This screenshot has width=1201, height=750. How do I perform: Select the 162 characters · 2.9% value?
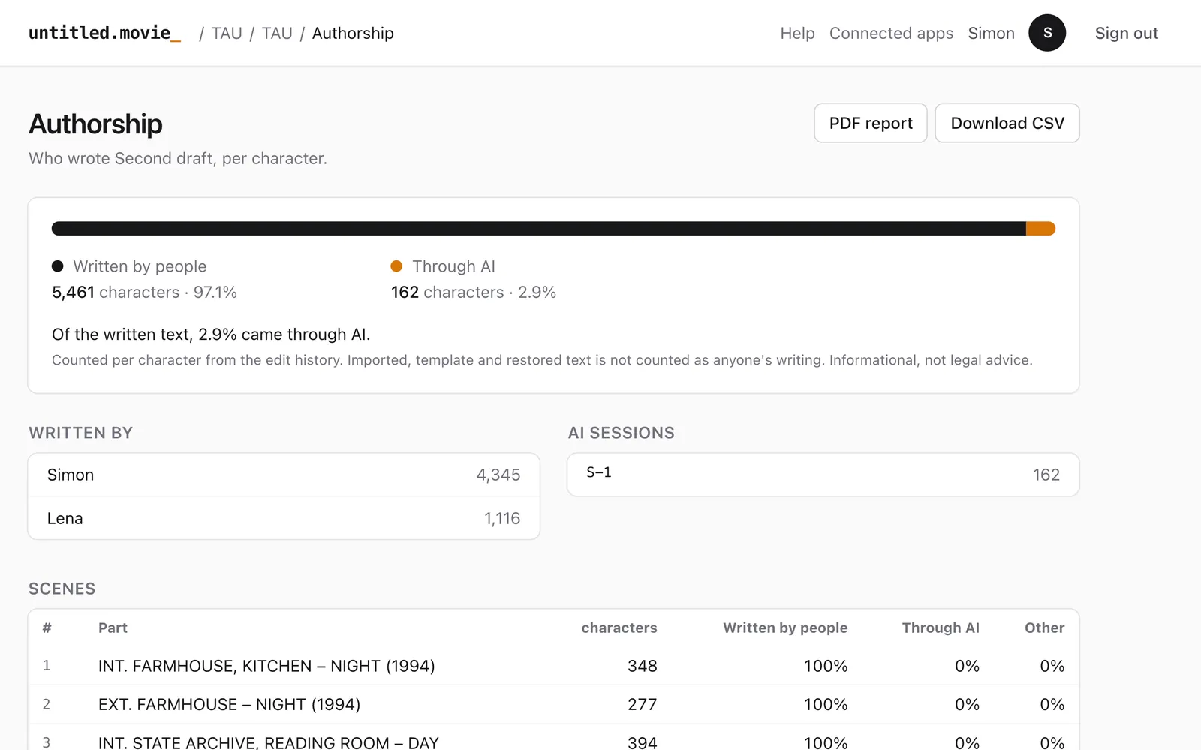(474, 292)
